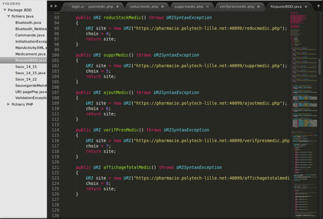
Task: Open Bluetooth.java in the sidebar
Action: tap(29, 23)
